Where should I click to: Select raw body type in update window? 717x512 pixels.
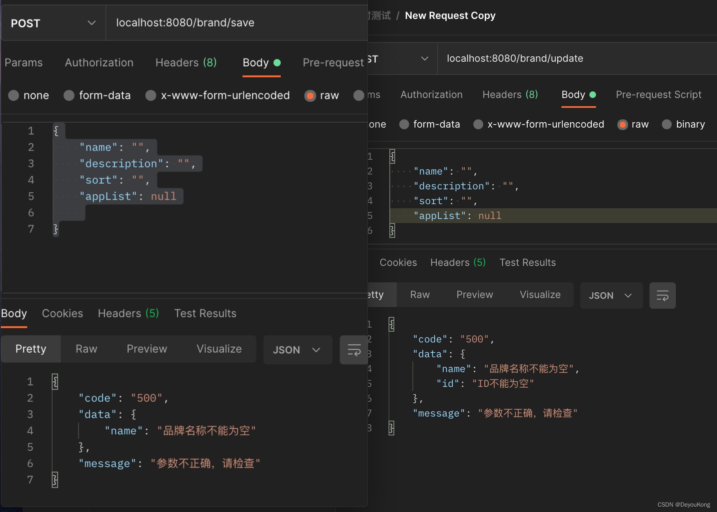coord(633,124)
